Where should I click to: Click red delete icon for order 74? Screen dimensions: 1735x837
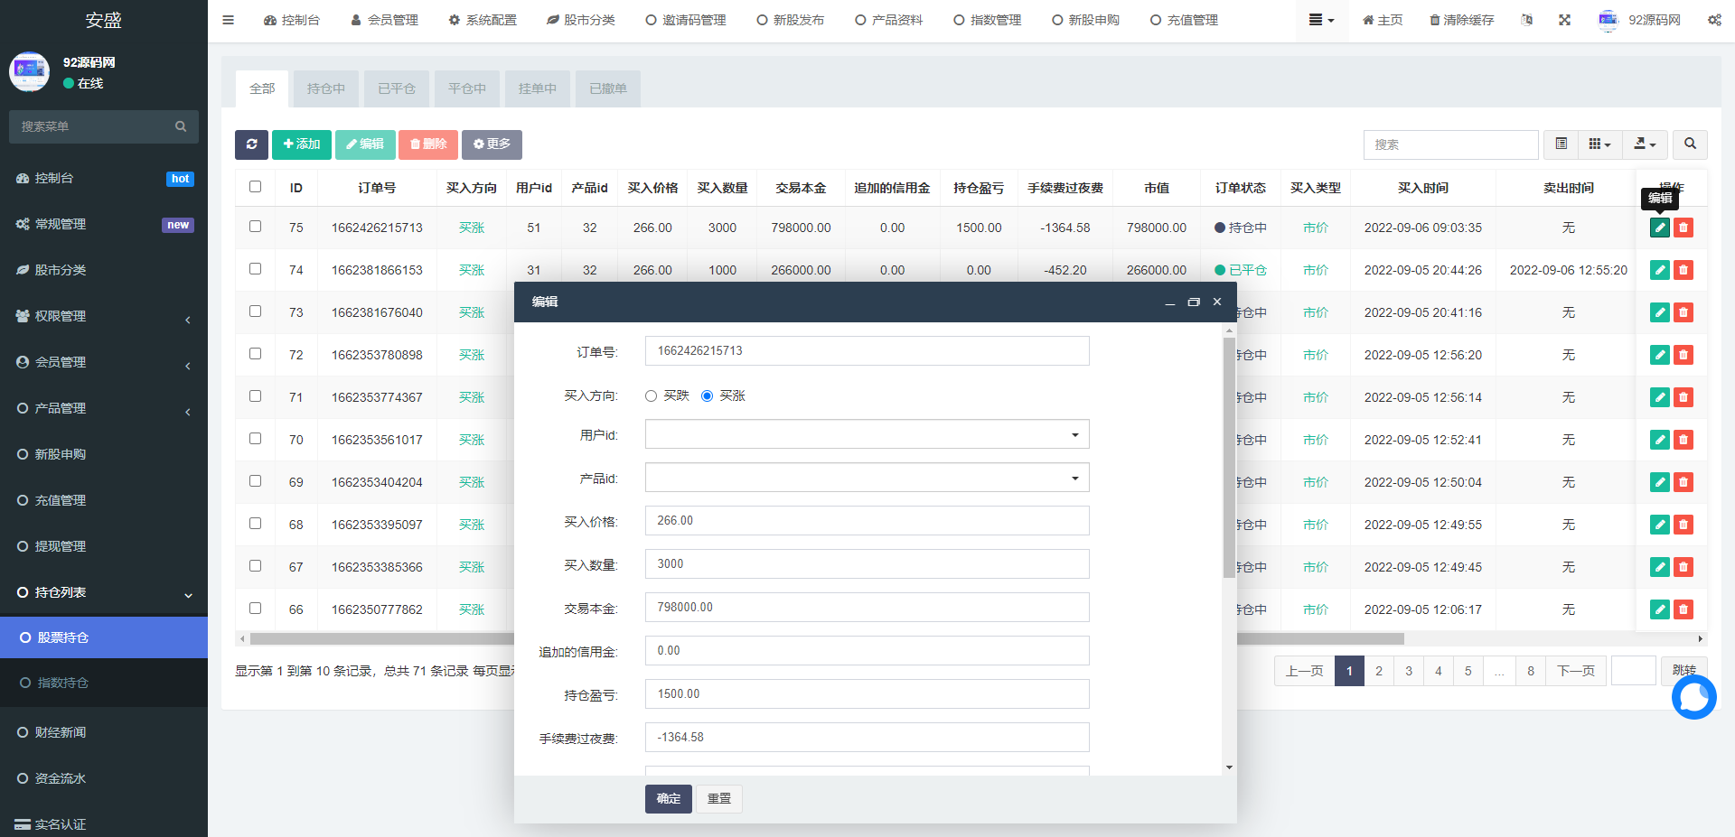pyautogui.click(x=1683, y=270)
